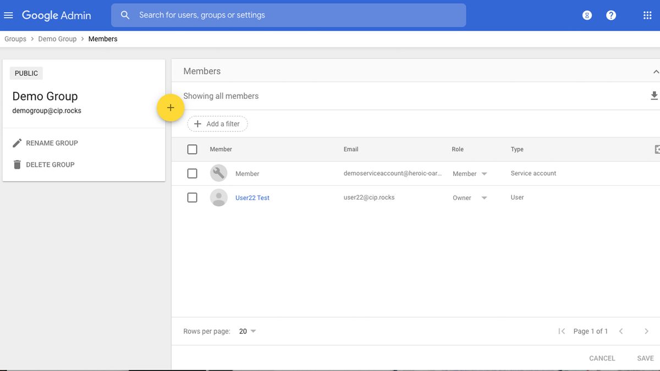Download the members list

[x=654, y=95]
